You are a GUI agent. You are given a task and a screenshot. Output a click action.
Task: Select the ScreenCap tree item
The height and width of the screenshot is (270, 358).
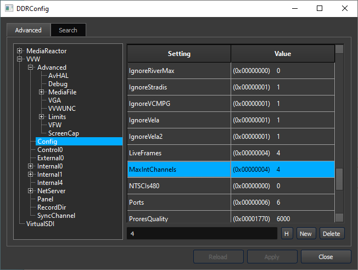pyautogui.click(x=64, y=133)
